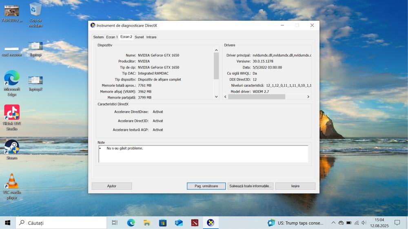Image resolution: width=408 pixels, height=229 pixels.
Task: Click the battery tray icon
Action: pos(349,223)
